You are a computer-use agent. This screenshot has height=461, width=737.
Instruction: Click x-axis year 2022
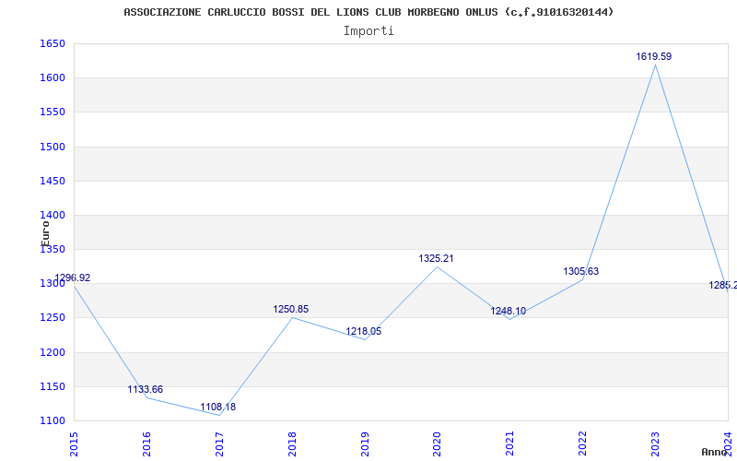pyautogui.click(x=582, y=443)
